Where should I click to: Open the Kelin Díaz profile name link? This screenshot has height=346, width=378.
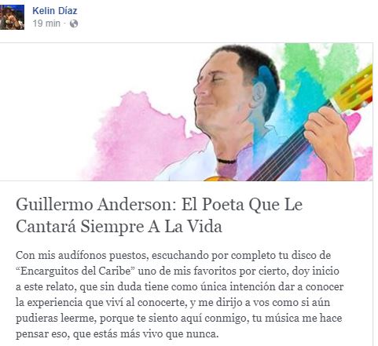pyautogui.click(x=55, y=11)
